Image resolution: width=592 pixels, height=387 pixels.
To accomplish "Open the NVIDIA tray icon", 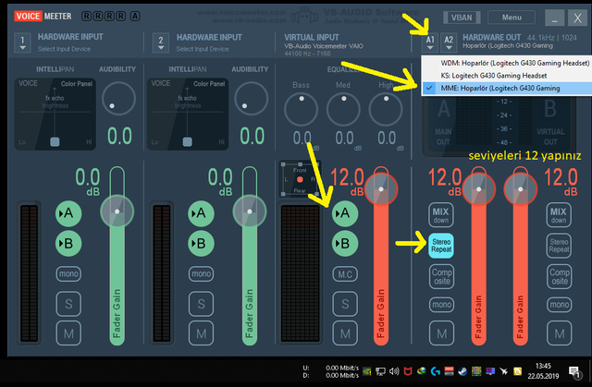I will [366, 371].
